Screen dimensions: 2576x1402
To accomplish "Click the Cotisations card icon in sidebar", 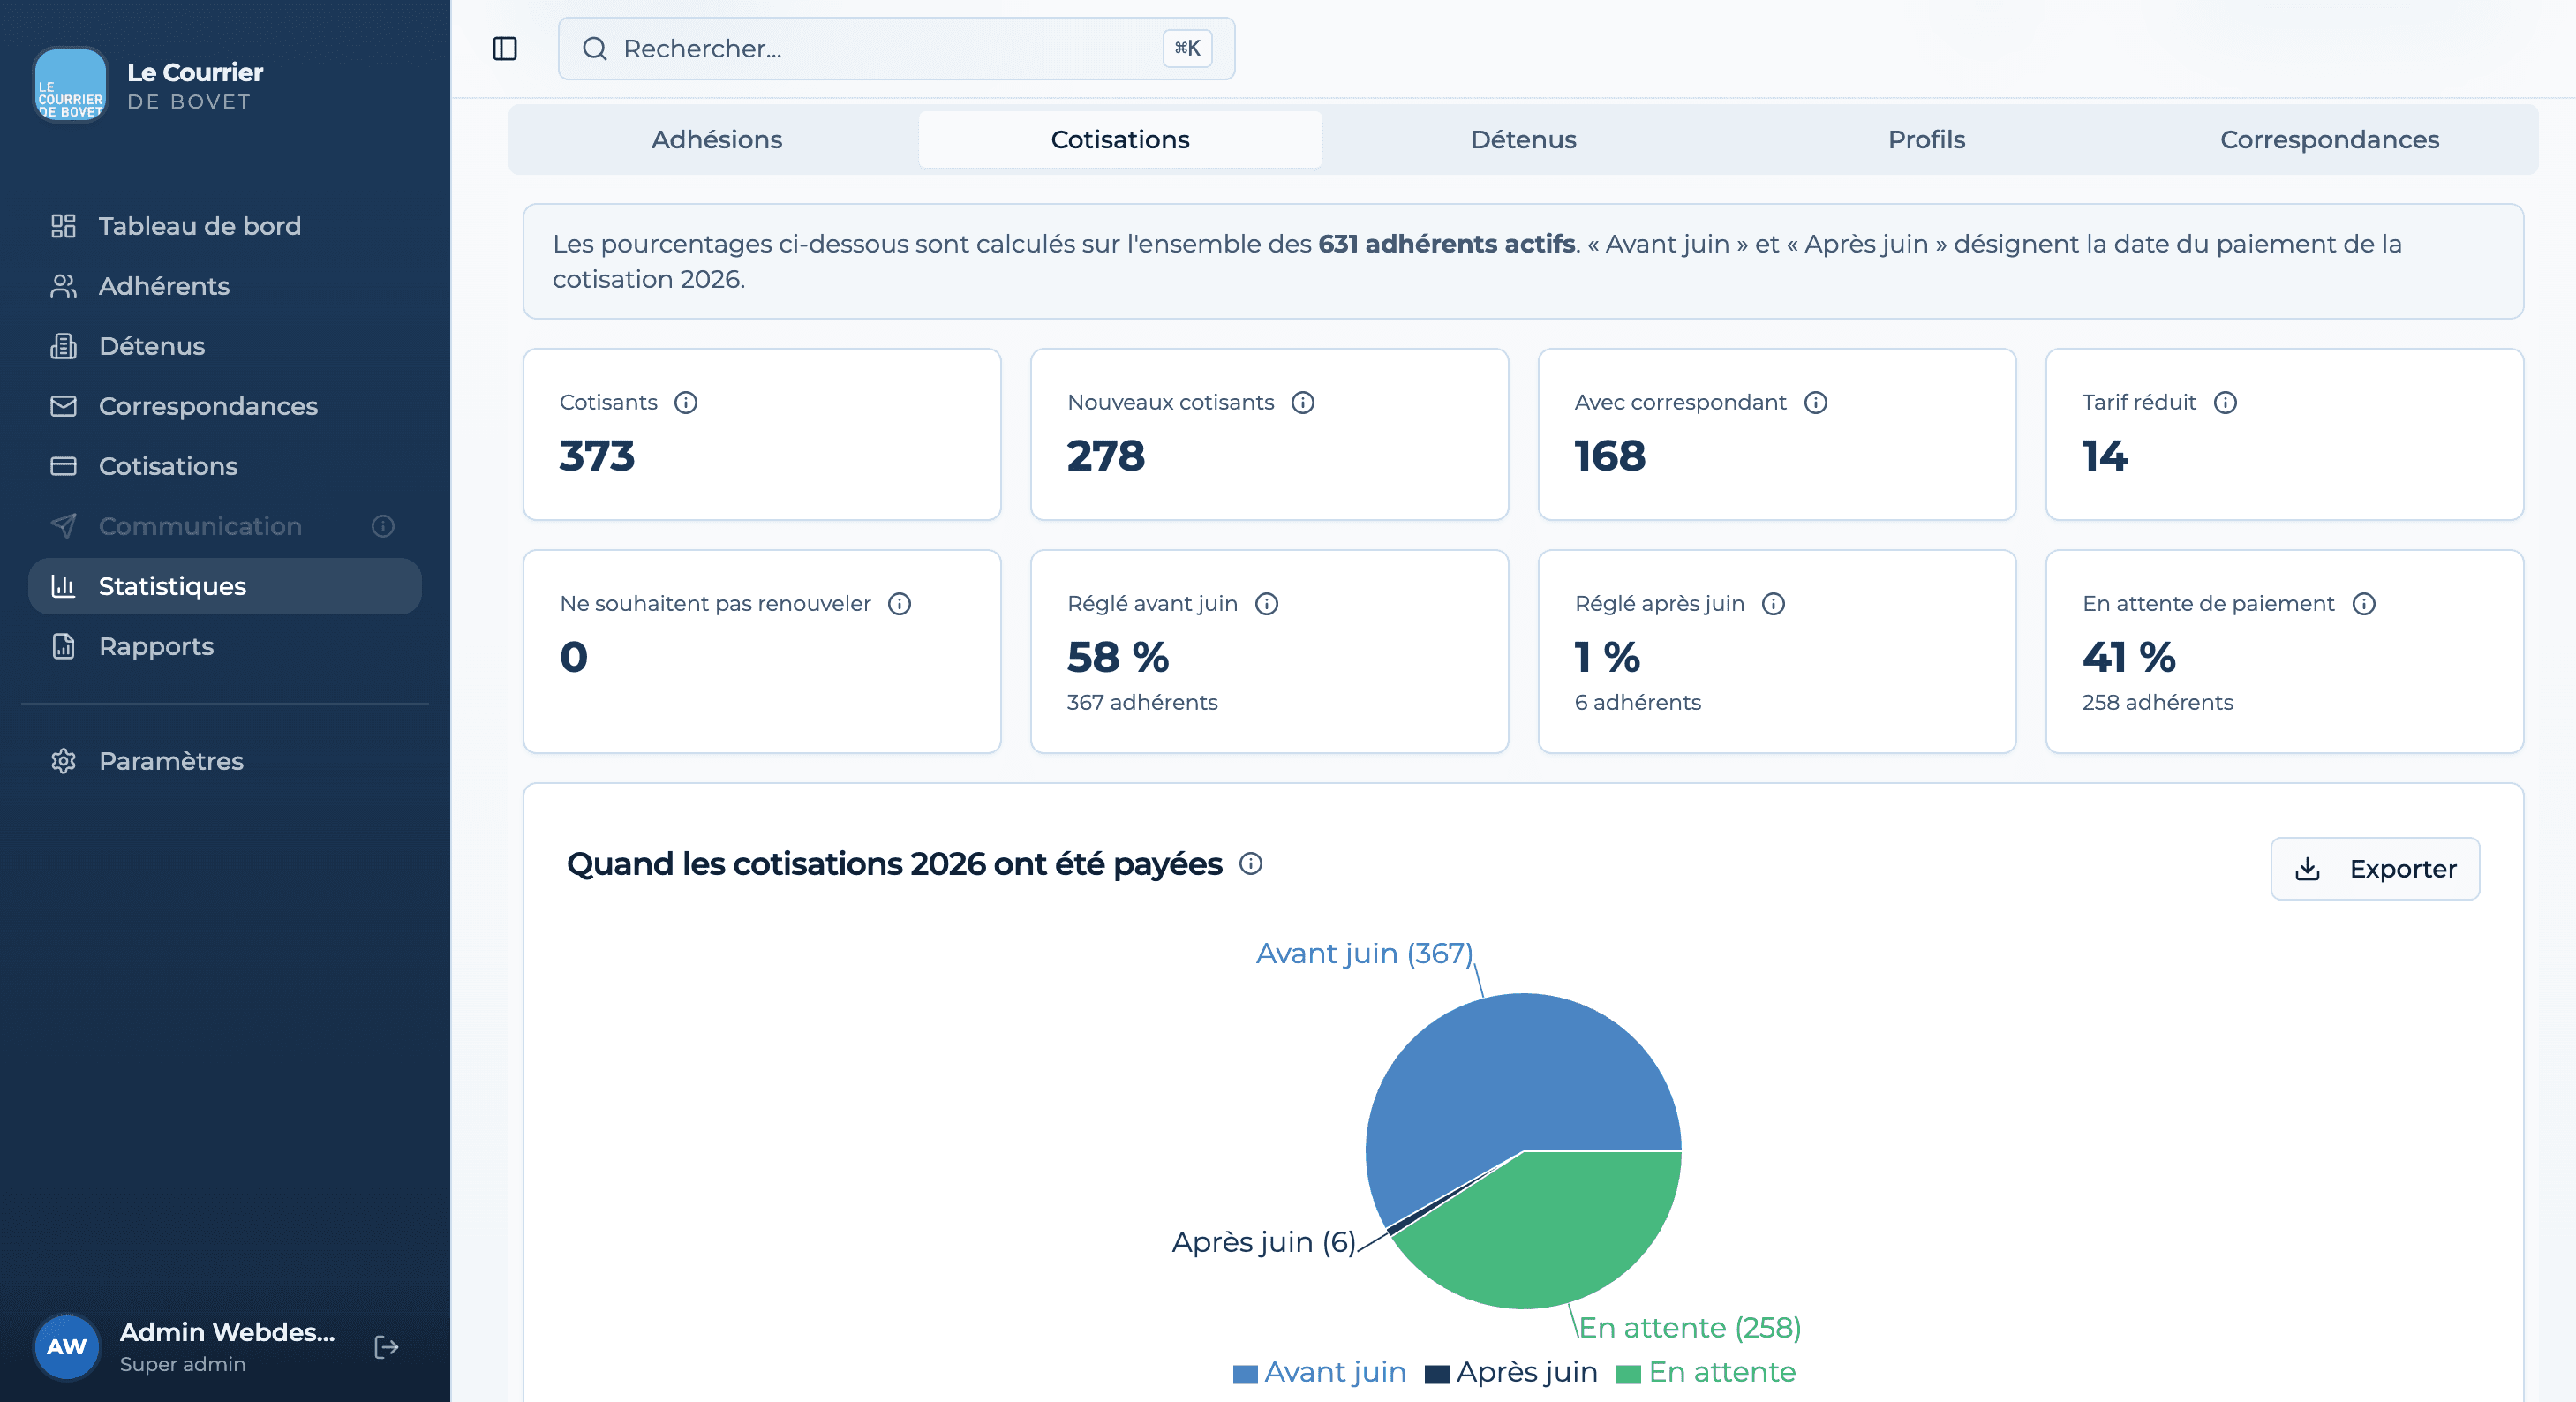I will pyautogui.click(x=63, y=466).
